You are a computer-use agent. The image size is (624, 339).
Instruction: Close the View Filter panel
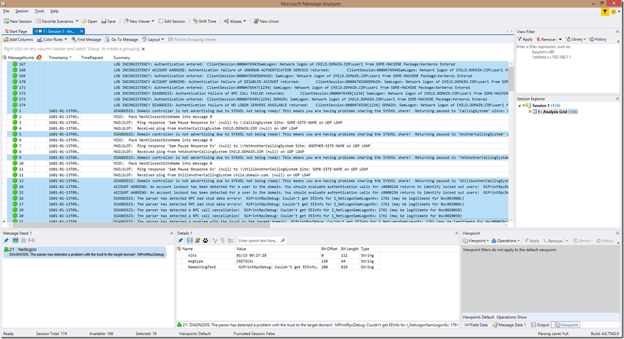pos(618,31)
